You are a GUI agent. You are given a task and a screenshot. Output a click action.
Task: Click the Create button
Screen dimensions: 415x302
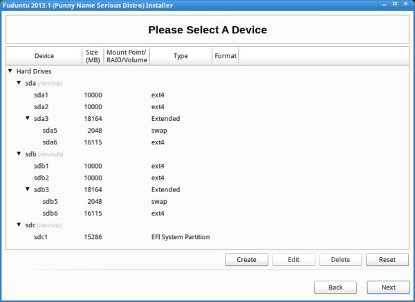coord(247,259)
